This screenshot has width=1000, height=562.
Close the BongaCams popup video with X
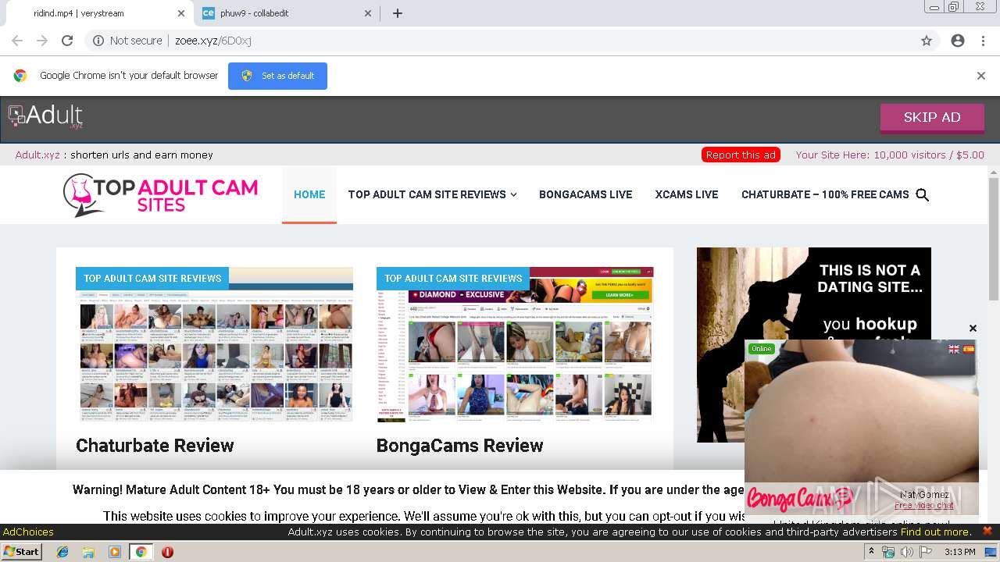click(x=973, y=328)
